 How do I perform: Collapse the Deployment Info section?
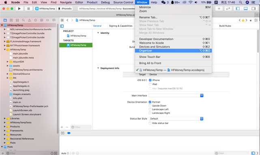point(98,68)
